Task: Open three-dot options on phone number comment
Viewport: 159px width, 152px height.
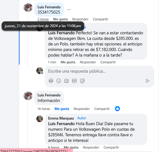Action: click(69, 10)
